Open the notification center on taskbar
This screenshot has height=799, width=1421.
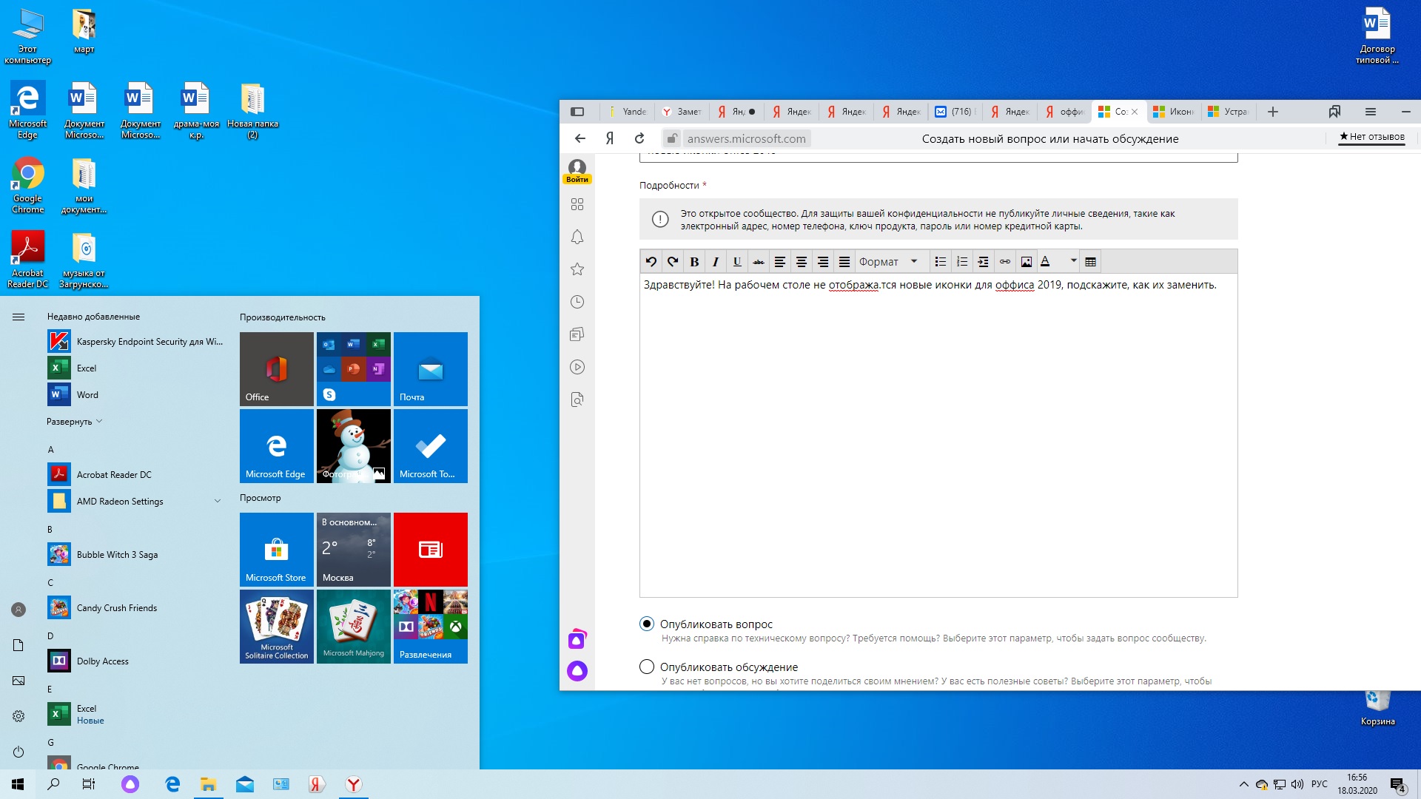[1398, 784]
